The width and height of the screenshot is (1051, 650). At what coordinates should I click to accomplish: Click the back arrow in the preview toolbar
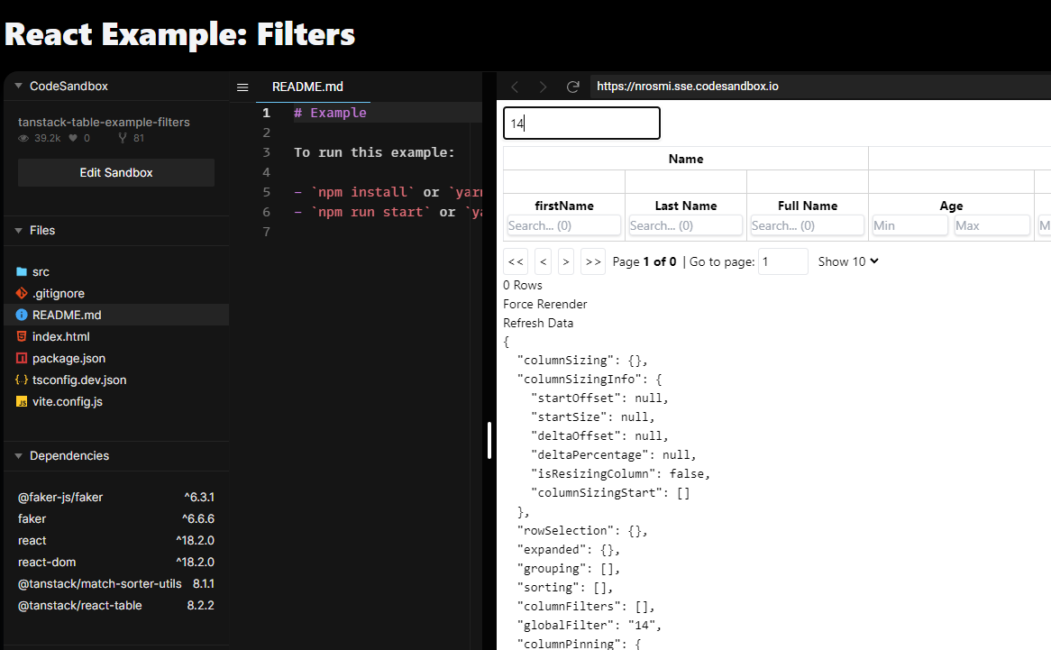click(x=515, y=87)
